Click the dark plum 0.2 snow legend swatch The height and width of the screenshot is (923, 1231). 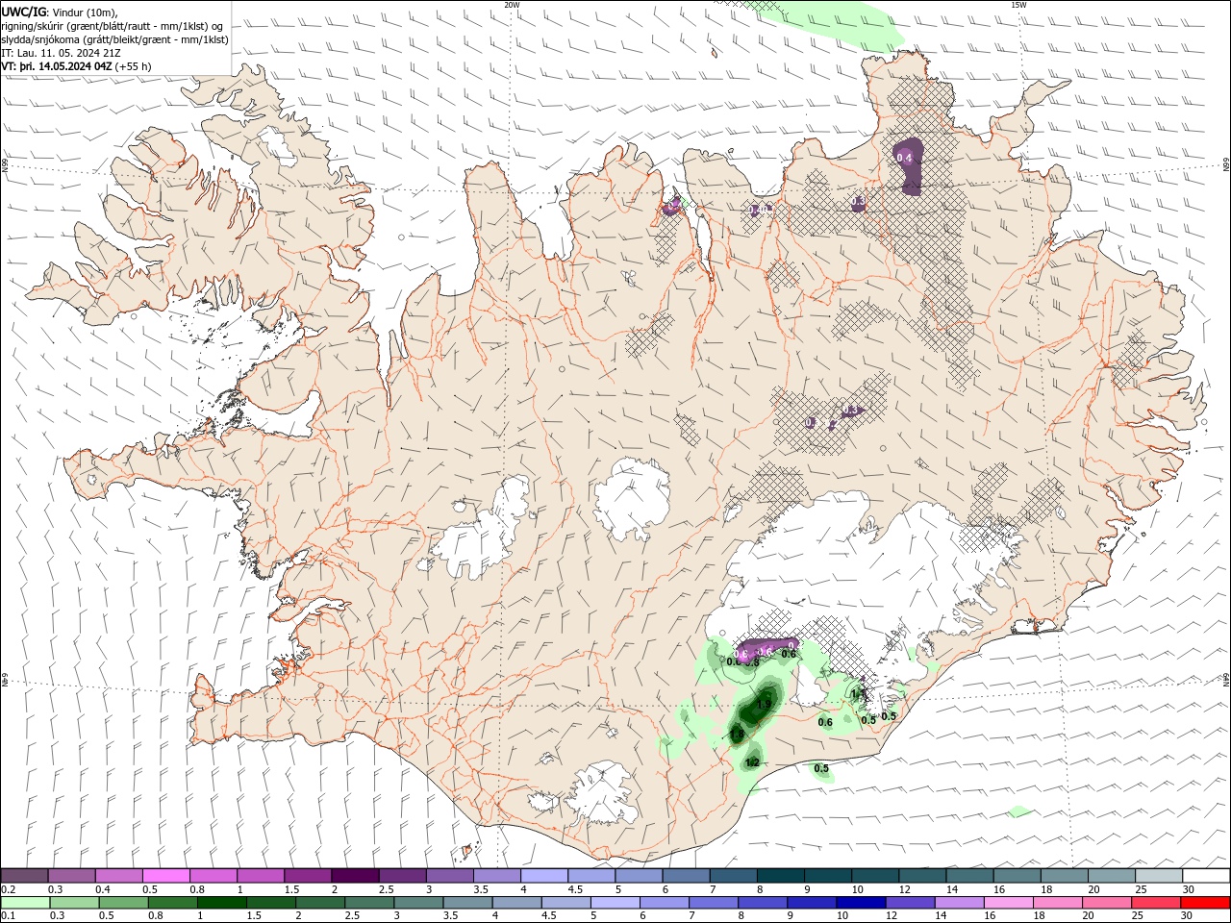pyautogui.click(x=24, y=876)
